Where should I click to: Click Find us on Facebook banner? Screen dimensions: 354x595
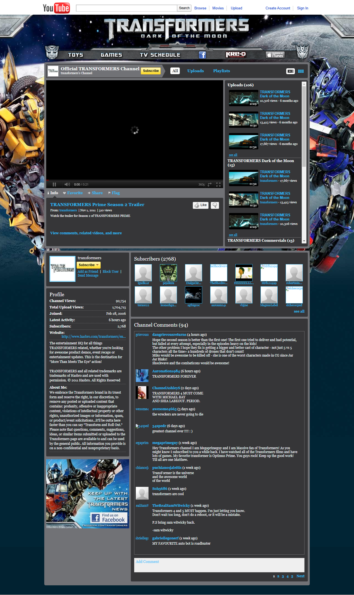(109, 518)
